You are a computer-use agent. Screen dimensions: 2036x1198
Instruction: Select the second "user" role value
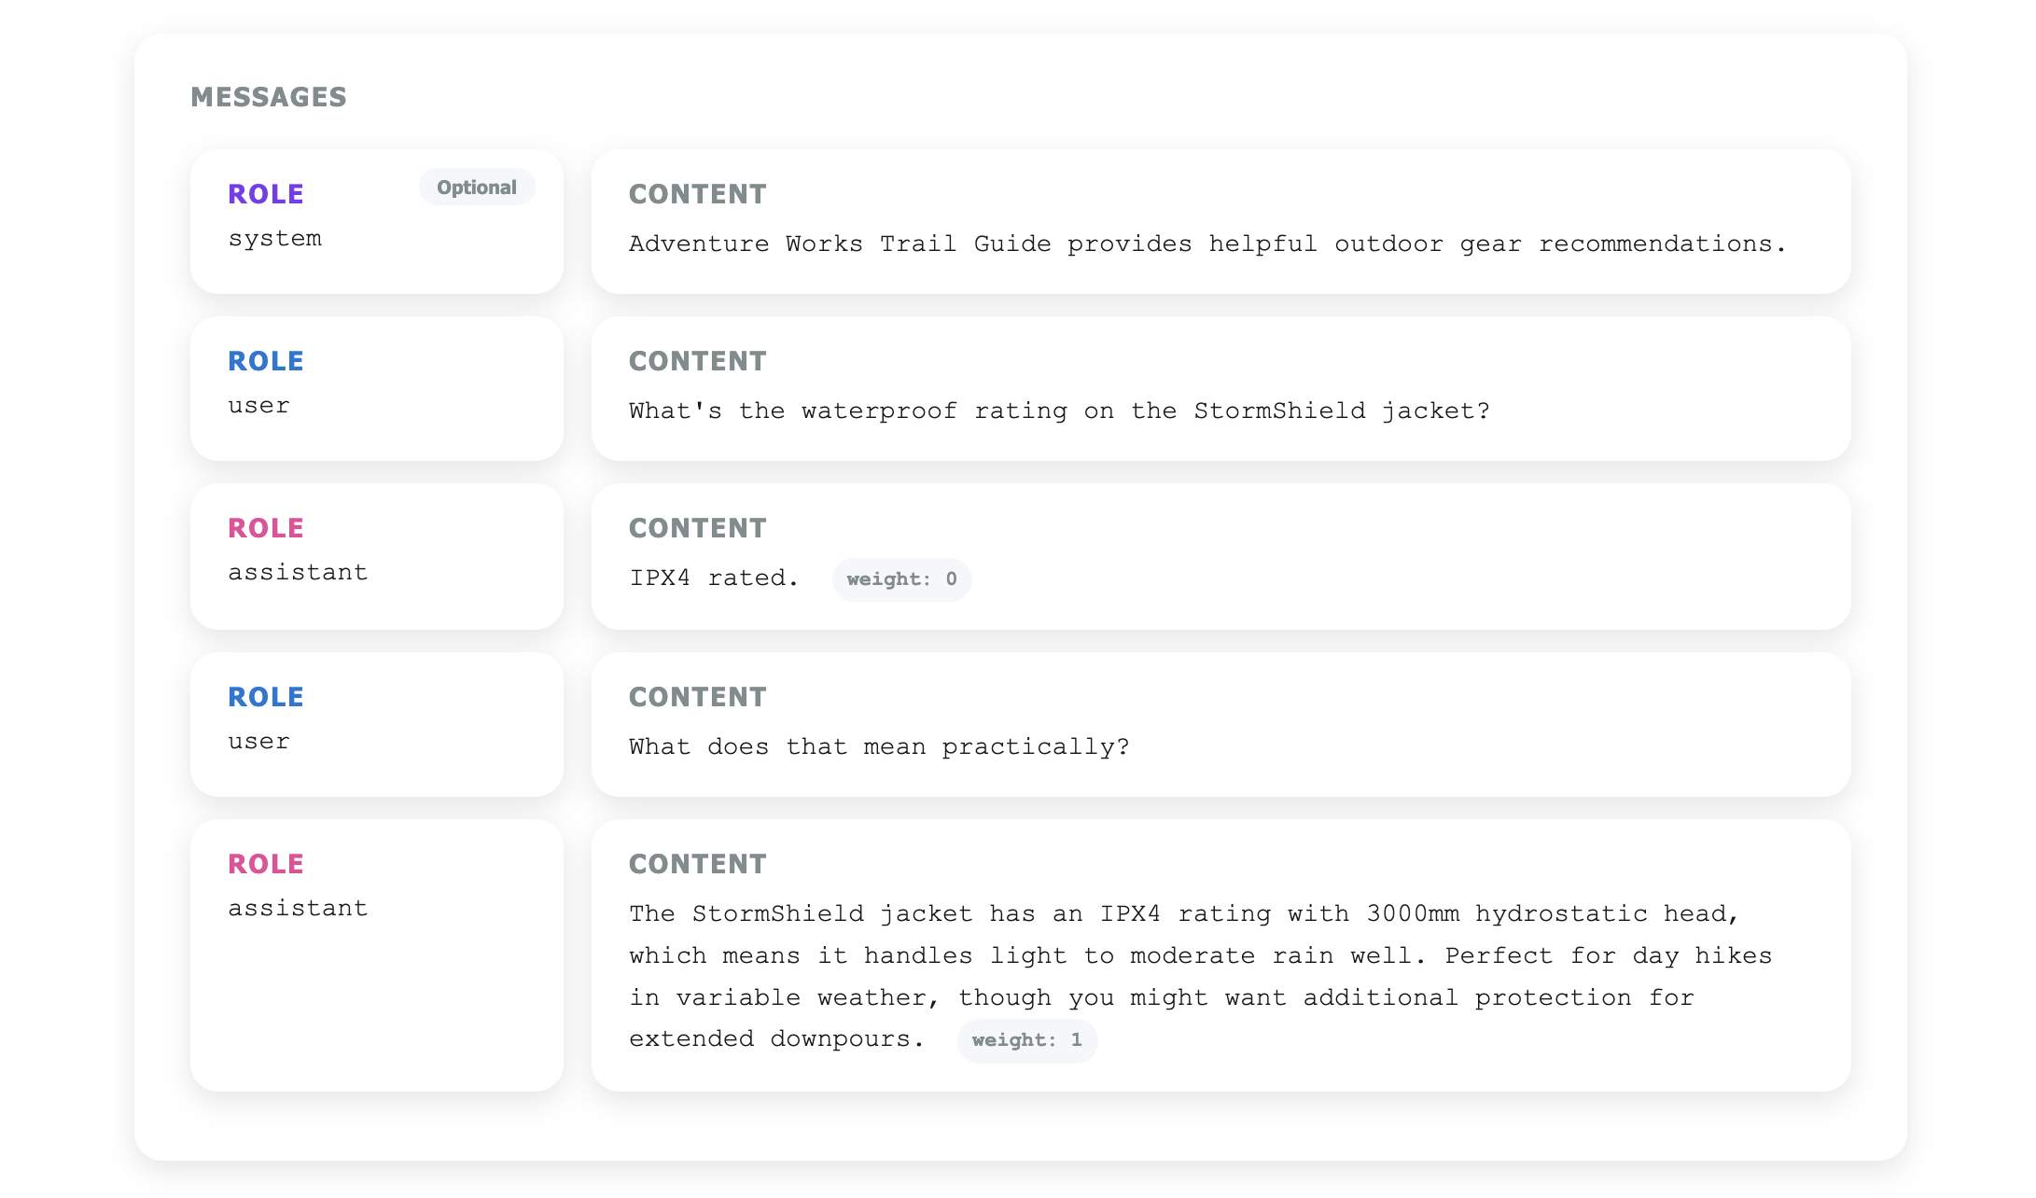tap(259, 742)
